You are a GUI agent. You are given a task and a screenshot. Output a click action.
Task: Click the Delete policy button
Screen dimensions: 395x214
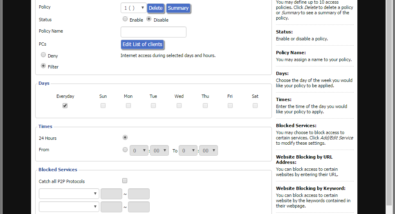(x=155, y=8)
